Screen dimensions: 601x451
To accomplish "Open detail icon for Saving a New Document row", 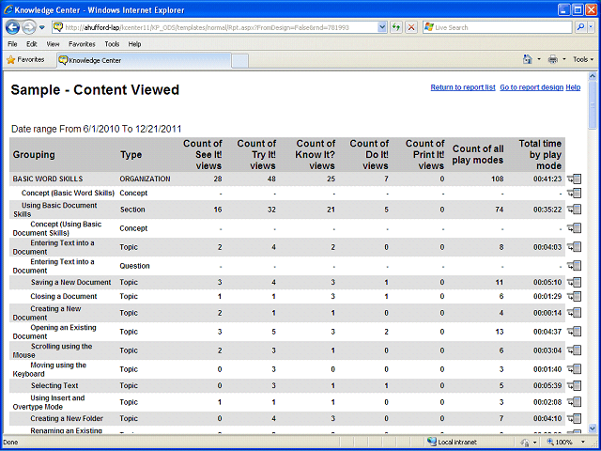I will (x=575, y=282).
